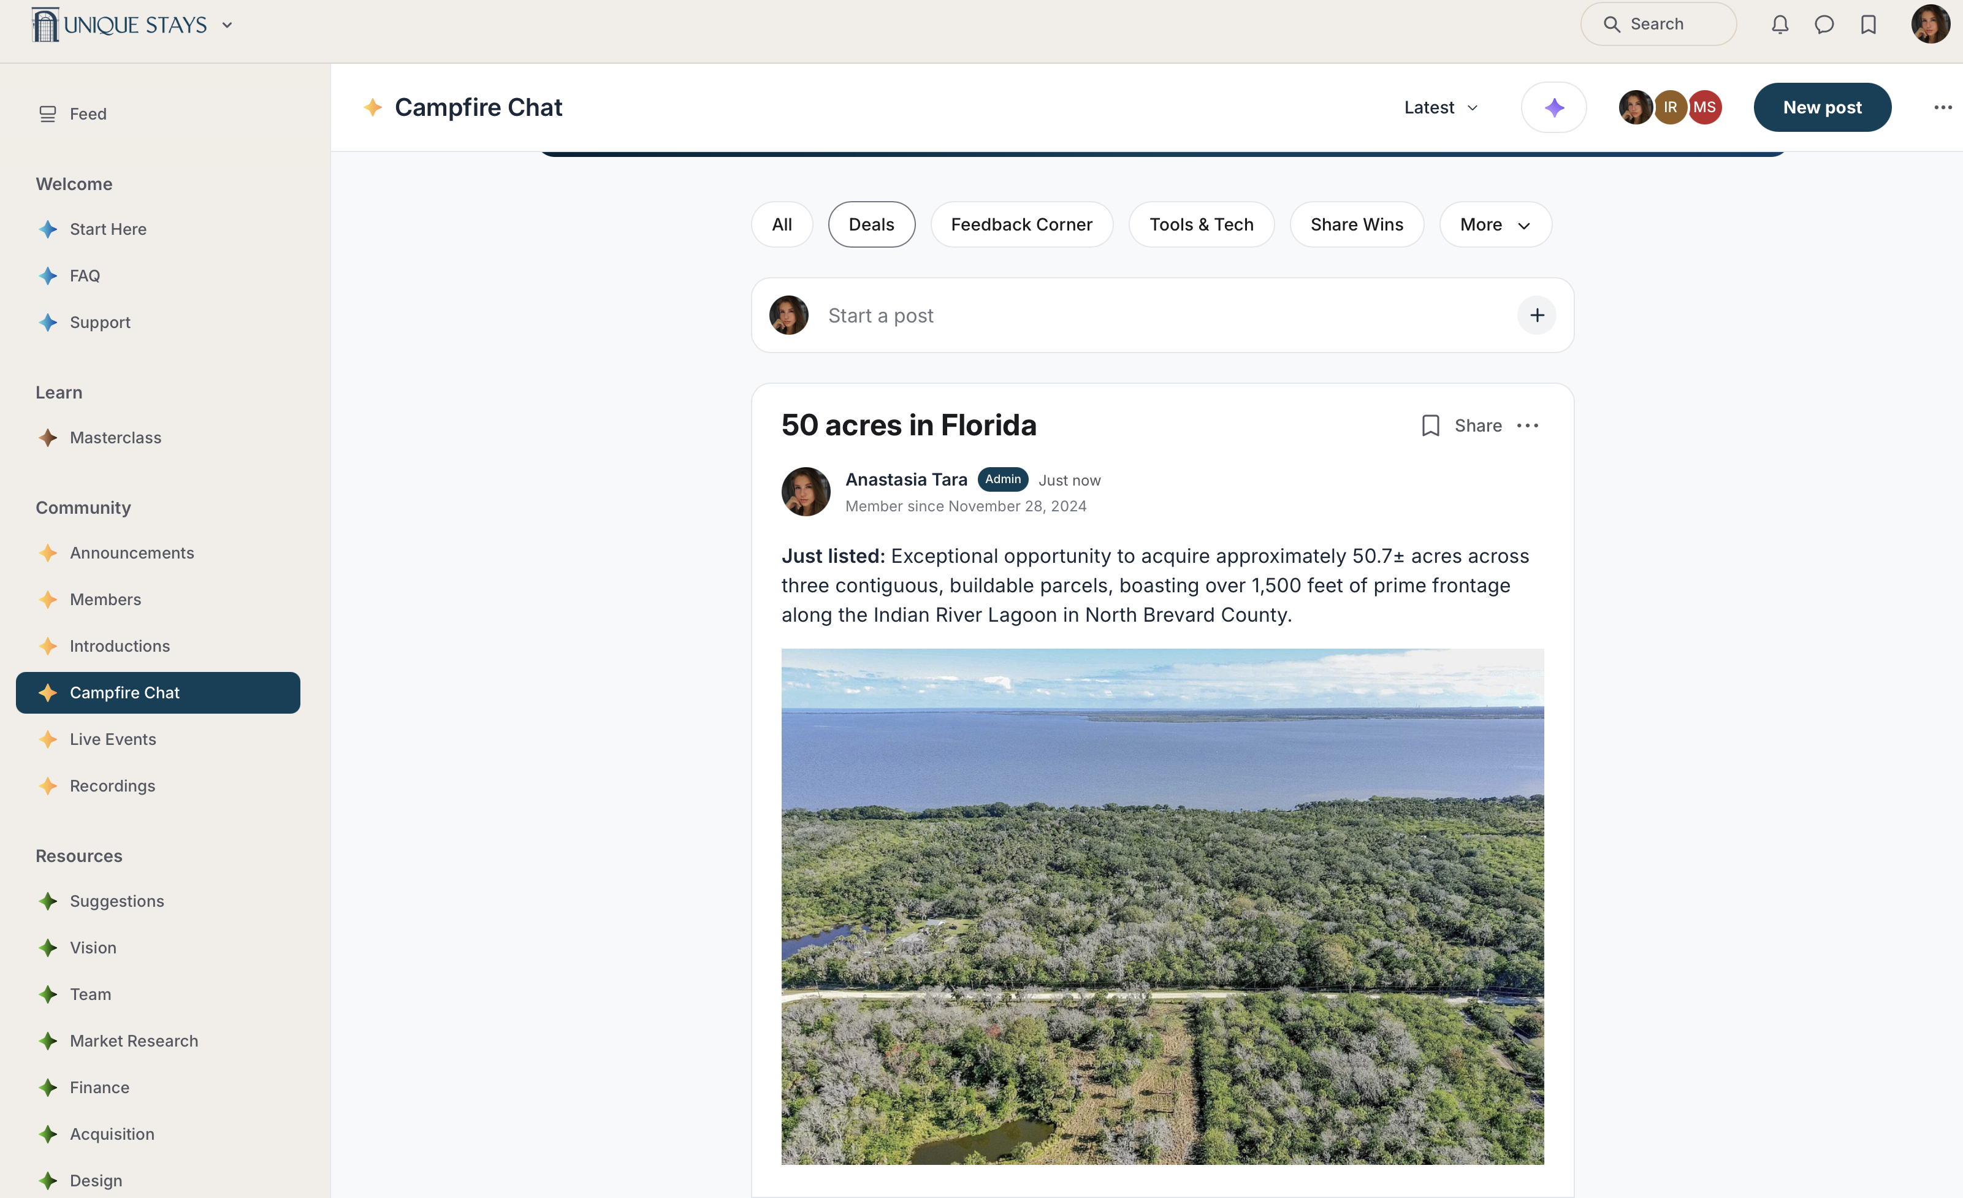Open the post's three-dot options menu
This screenshot has height=1198, width=1963.
pyautogui.click(x=1527, y=425)
